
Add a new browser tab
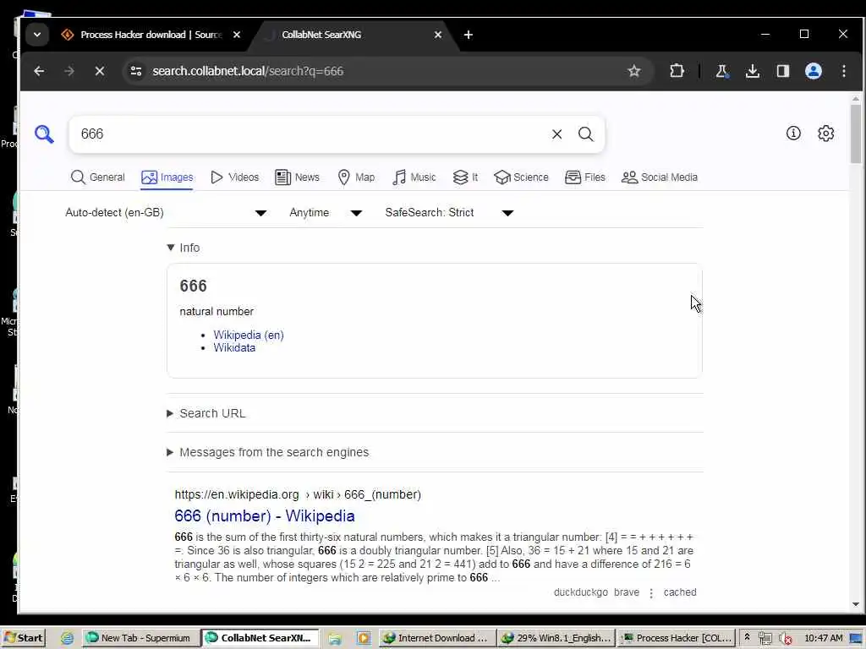click(x=469, y=35)
